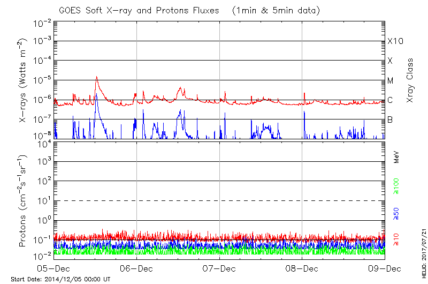Click the Protons flux axis title

pyautogui.click(x=23, y=201)
